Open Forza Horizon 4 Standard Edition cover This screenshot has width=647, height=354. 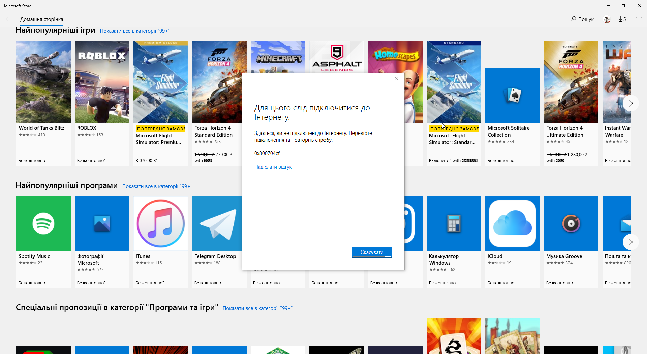tap(217, 82)
